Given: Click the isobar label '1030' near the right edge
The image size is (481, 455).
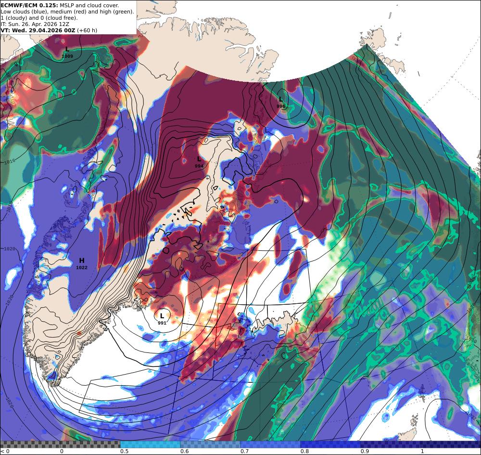Looking at the screenshot, I should point(471,340).
